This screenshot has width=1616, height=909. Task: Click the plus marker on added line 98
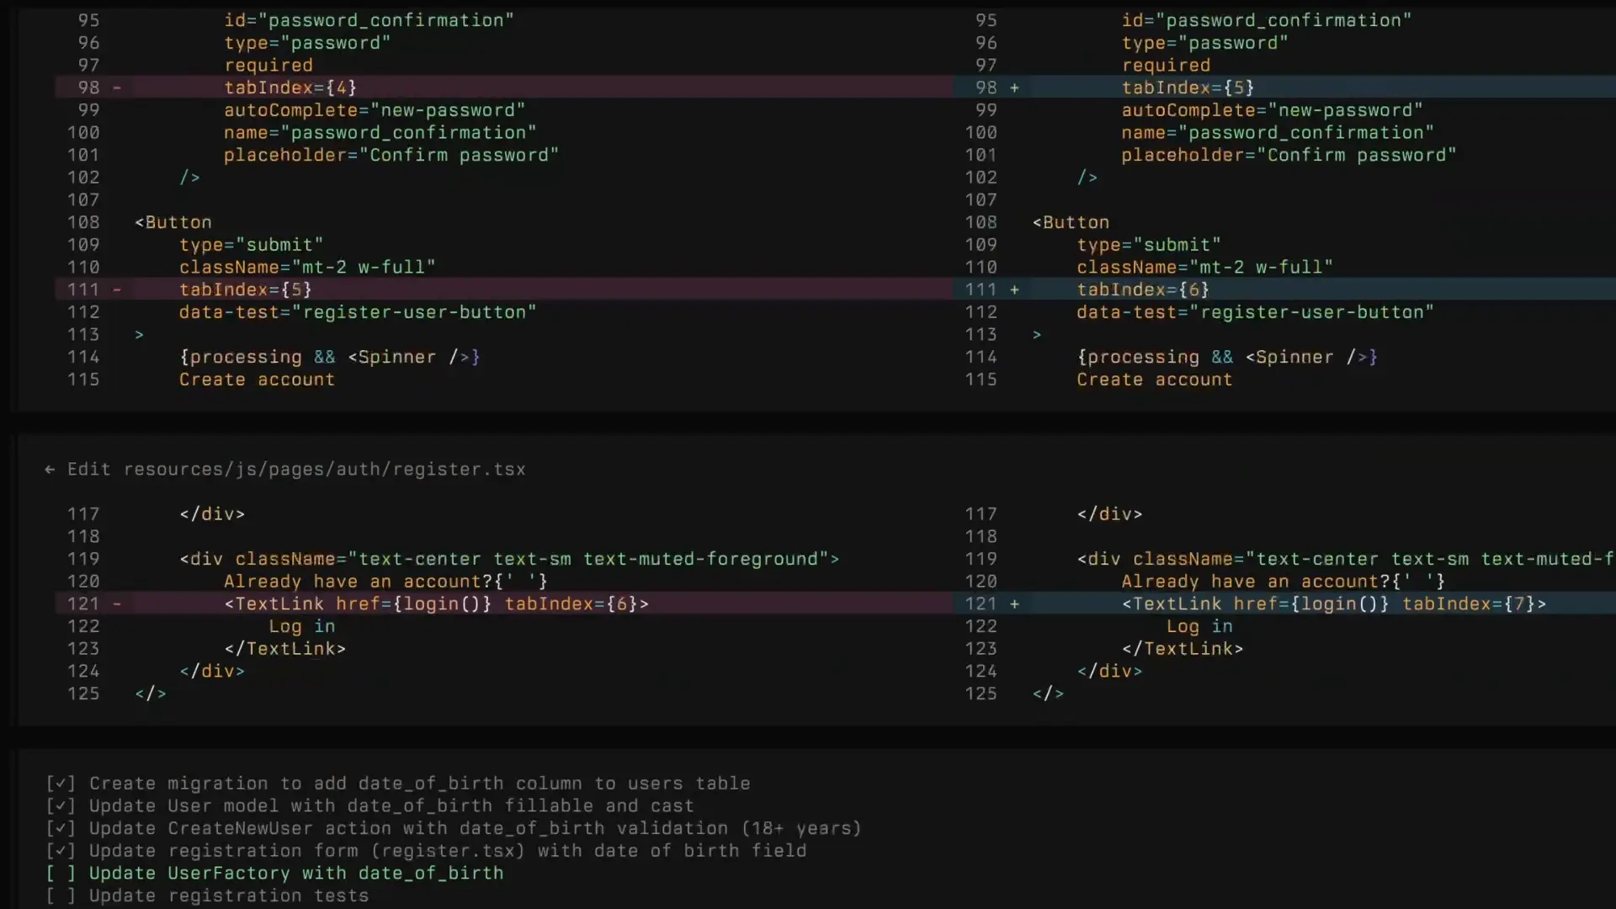pos(1014,88)
